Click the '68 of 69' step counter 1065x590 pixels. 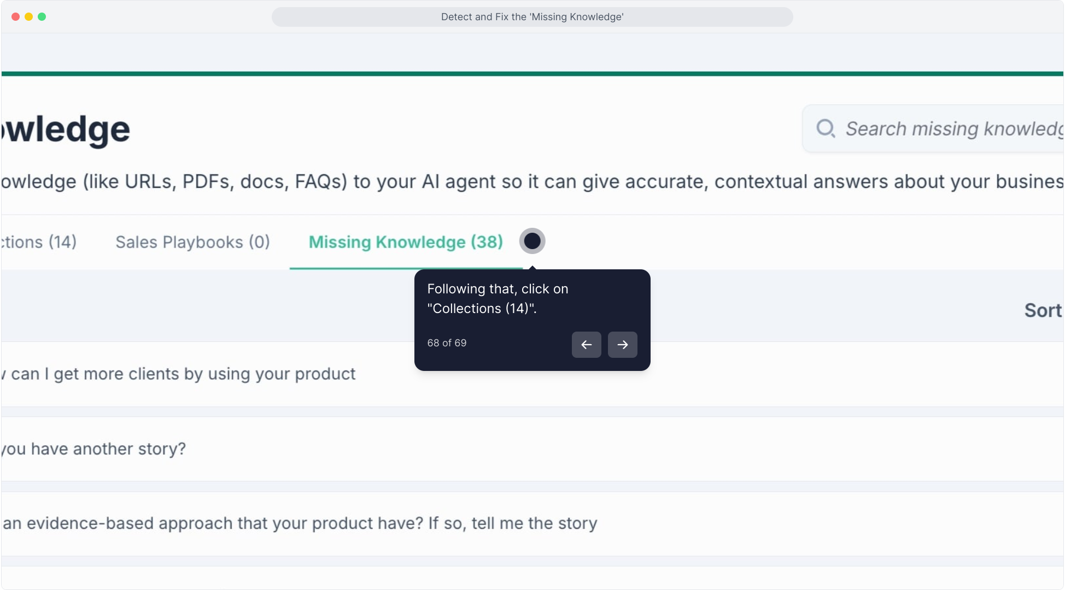pos(447,343)
